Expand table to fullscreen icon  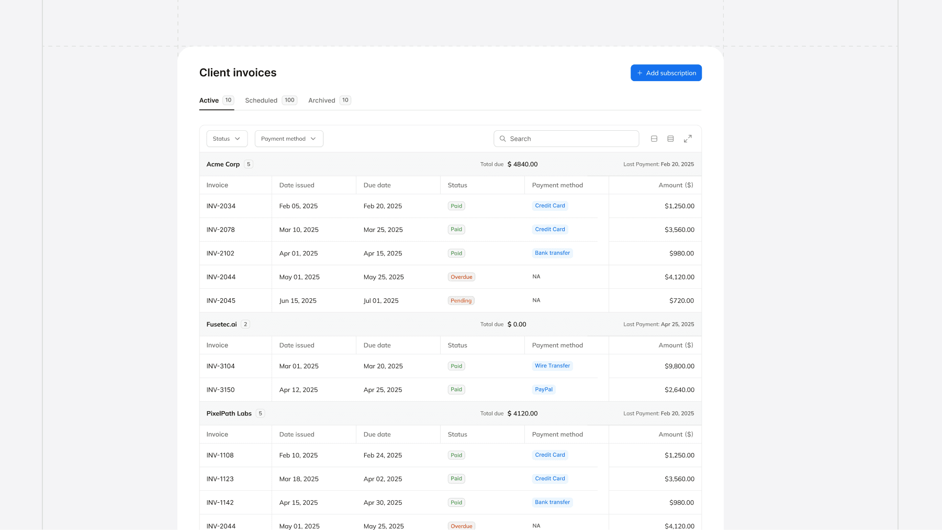click(x=688, y=139)
